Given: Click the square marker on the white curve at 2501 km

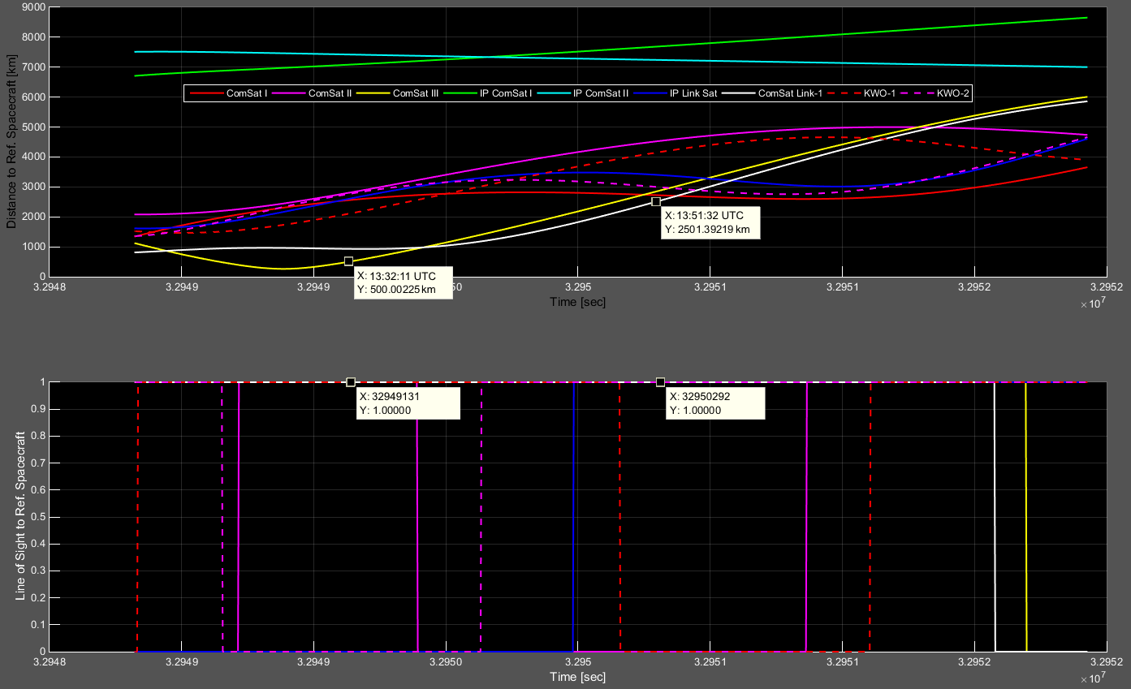Looking at the screenshot, I should (x=656, y=201).
